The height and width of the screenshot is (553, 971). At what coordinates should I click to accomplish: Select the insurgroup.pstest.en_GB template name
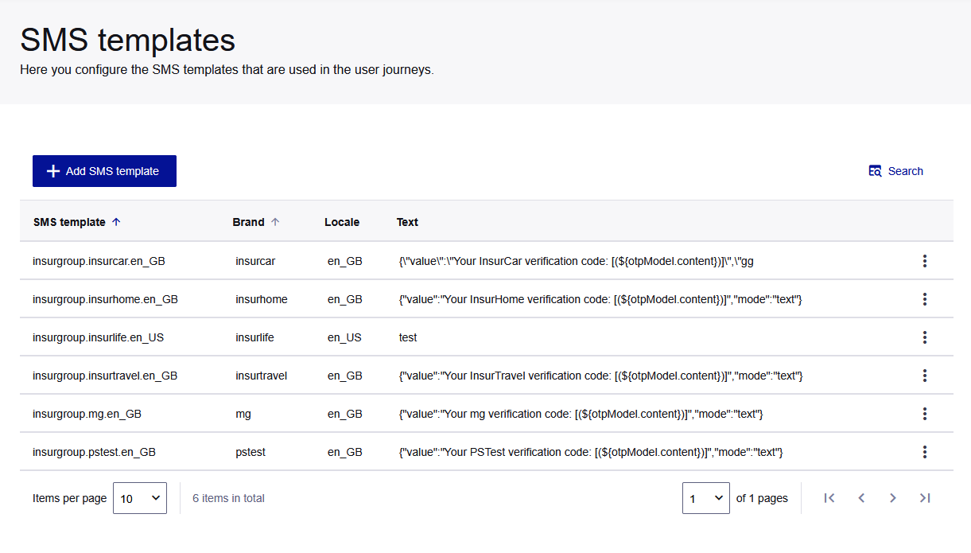click(x=93, y=452)
